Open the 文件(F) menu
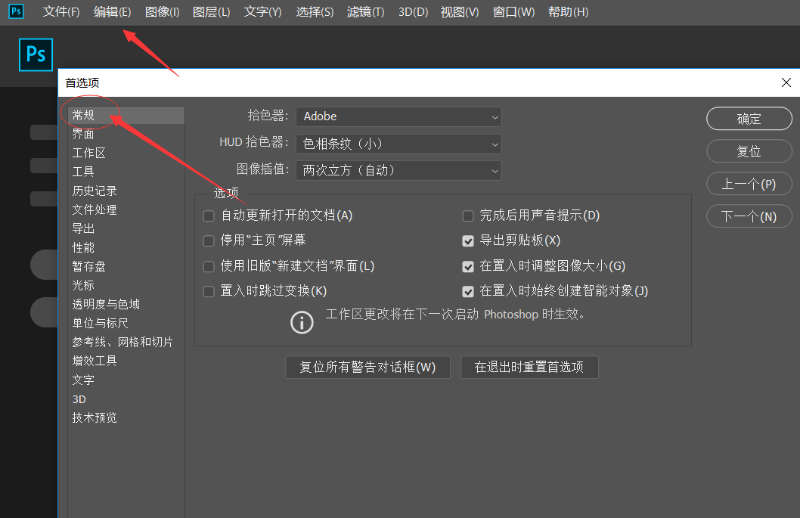Viewport: 800px width, 518px height. [61, 12]
